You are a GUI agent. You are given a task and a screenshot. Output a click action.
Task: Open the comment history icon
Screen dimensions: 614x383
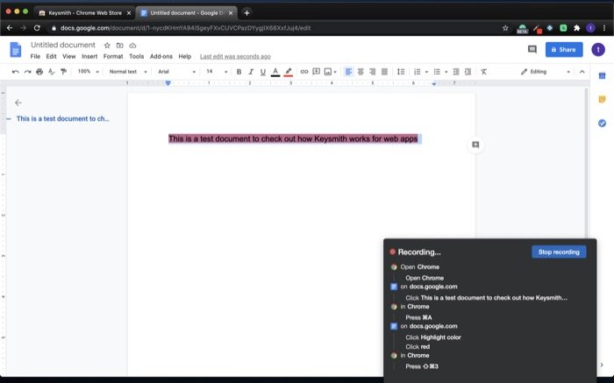[532, 49]
